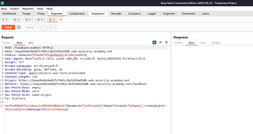Toggle message wrap icon in Request panel
253x134 pixels.
[154, 42]
